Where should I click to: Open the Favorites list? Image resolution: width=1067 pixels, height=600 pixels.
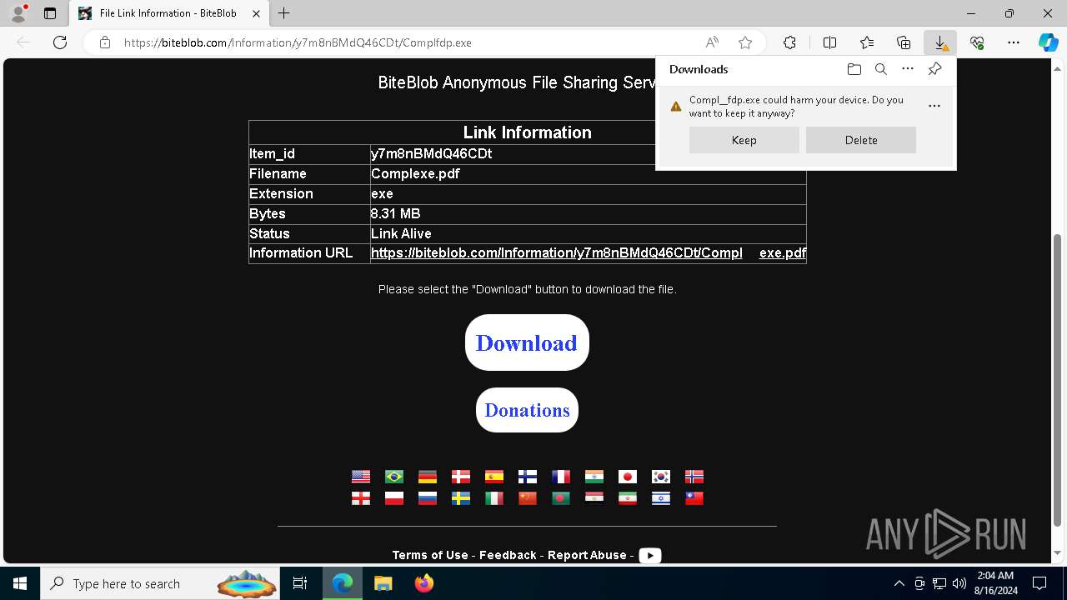(x=867, y=42)
